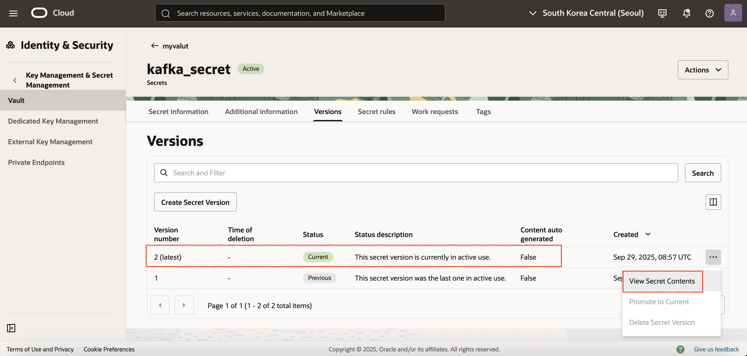This screenshot has height=356, width=747.
Task: Open the manage columns icon
Action: click(x=713, y=202)
